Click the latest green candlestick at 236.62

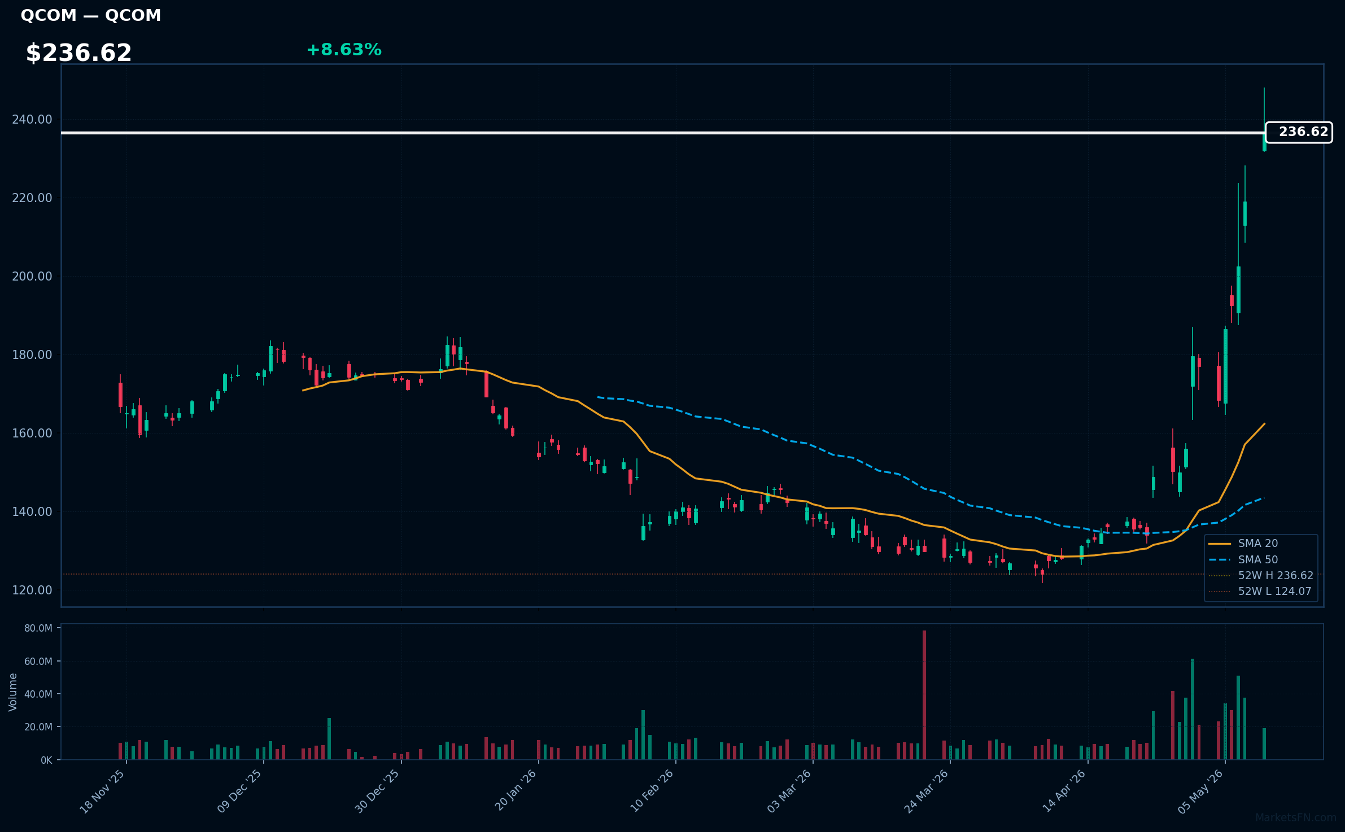[1264, 120]
